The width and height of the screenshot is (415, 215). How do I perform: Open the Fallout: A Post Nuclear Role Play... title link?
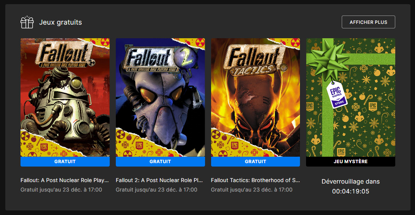click(x=65, y=180)
